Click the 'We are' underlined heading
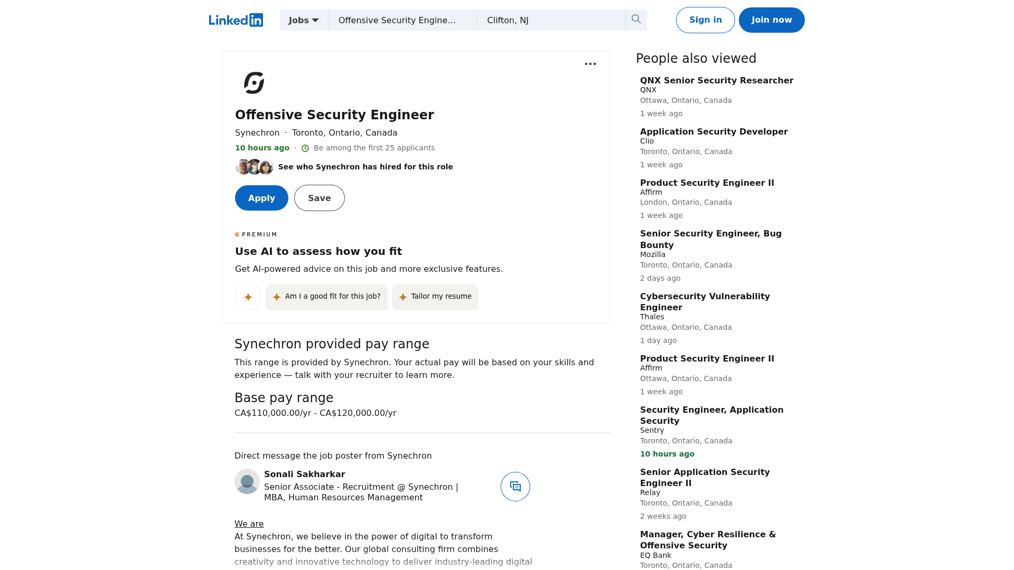 pos(249,524)
